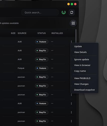The height and width of the screenshot is (126, 107).
Task: Click the green circular status indicator icon
Action: click(64, 12)
